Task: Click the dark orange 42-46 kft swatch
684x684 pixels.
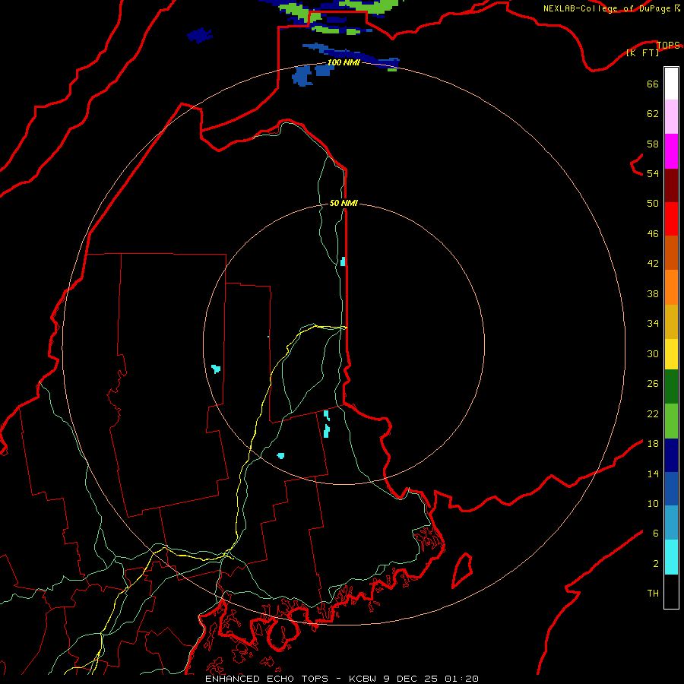Action: coord(671,252)
